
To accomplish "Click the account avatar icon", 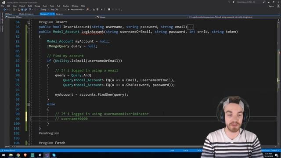I will point(278,6).
